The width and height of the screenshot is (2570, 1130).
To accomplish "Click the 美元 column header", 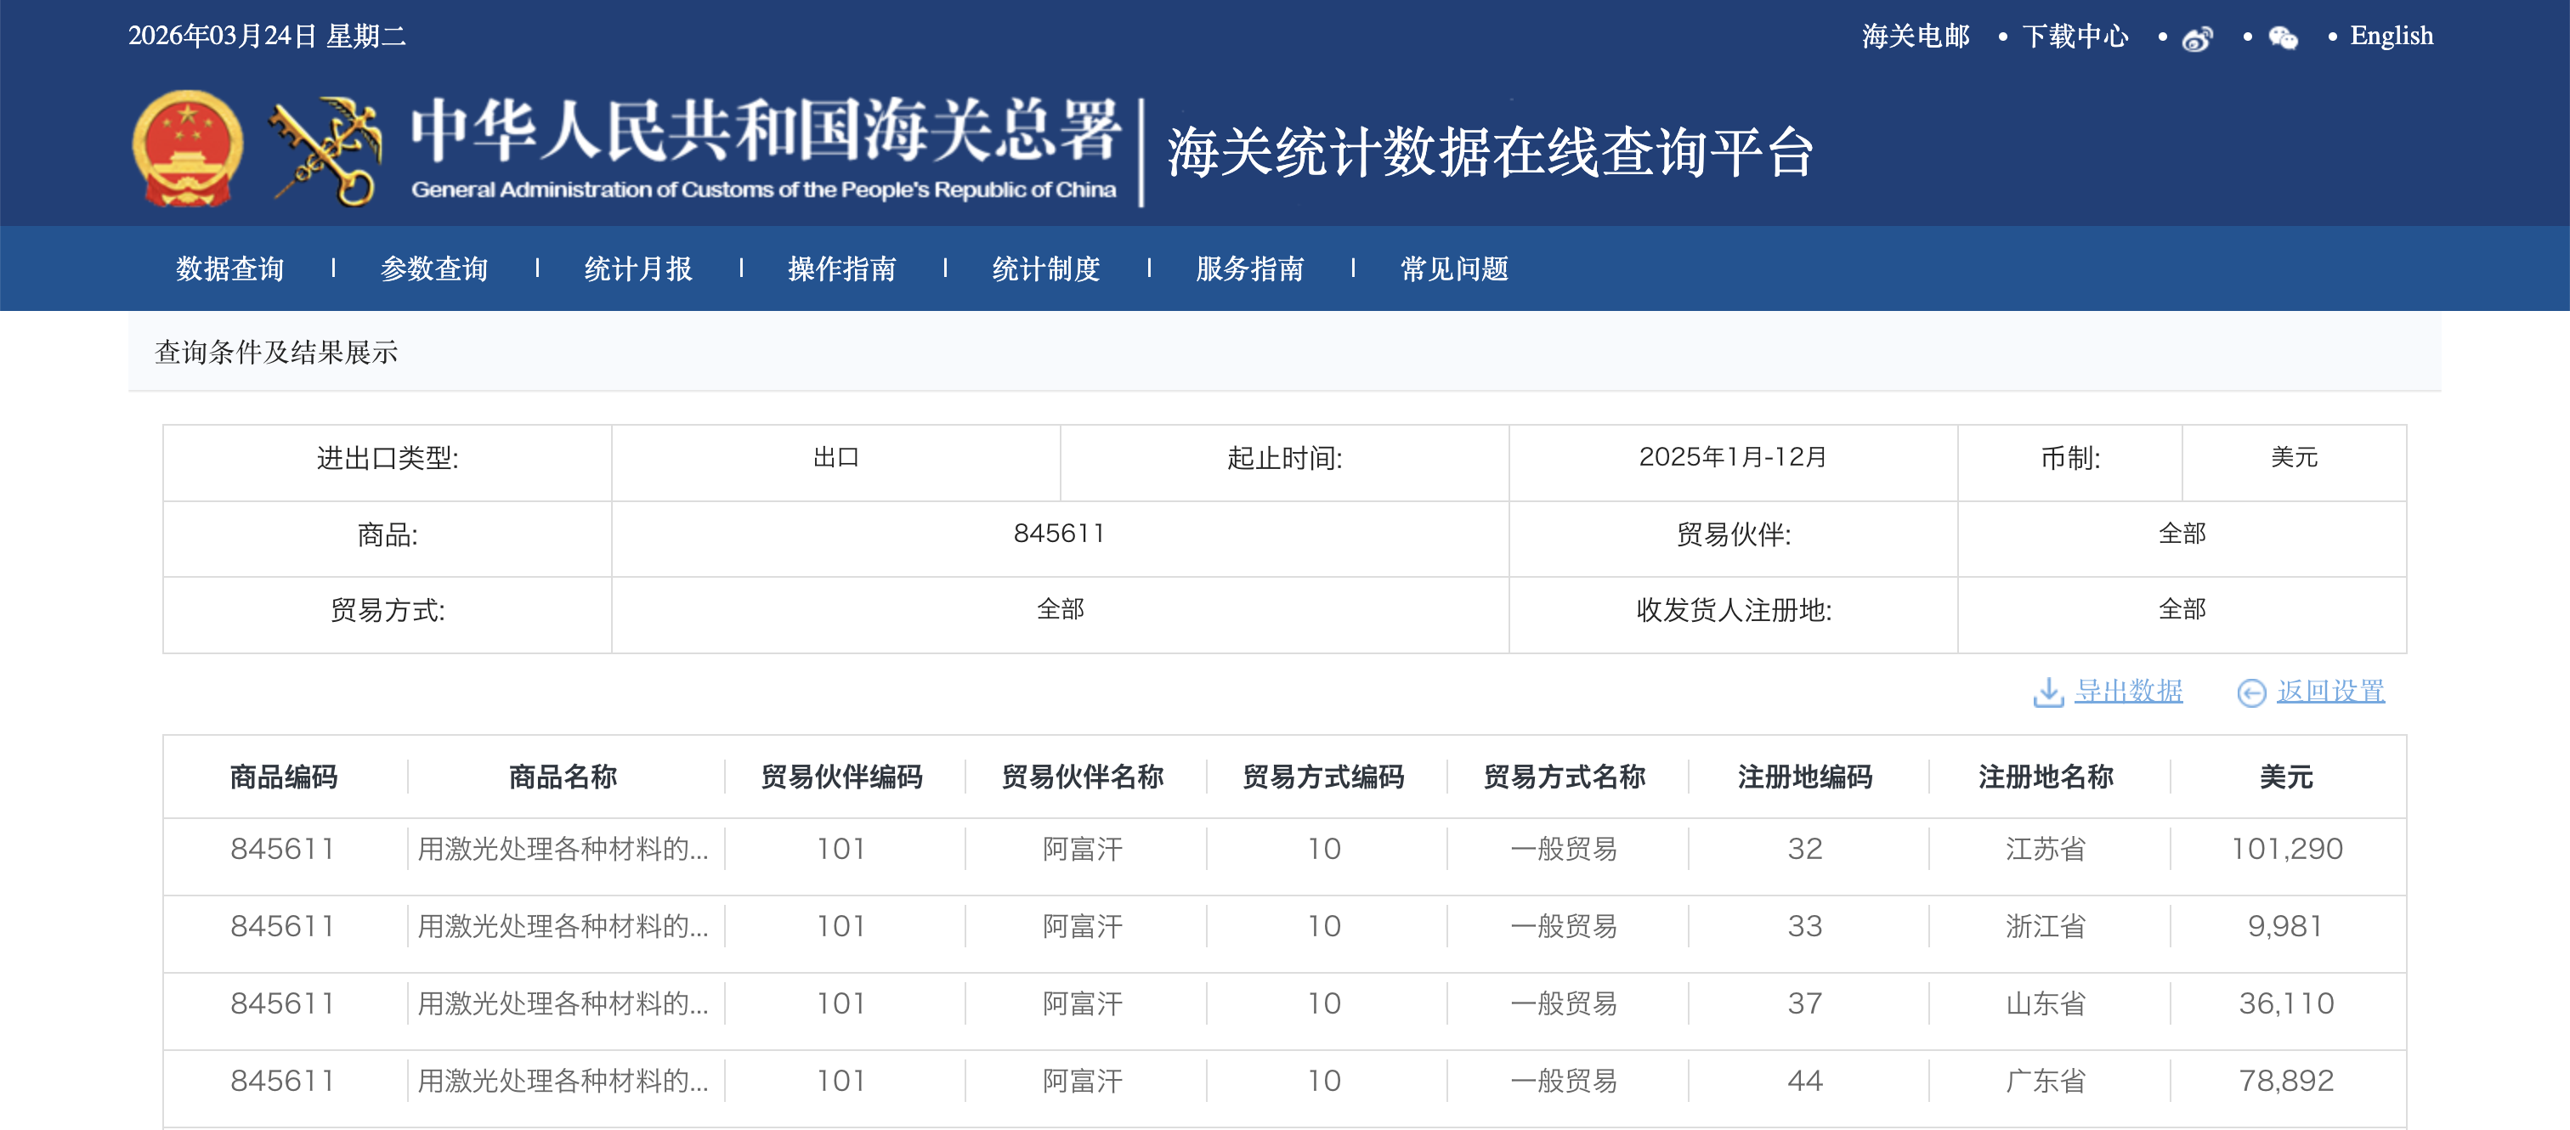I will 2285,776.
